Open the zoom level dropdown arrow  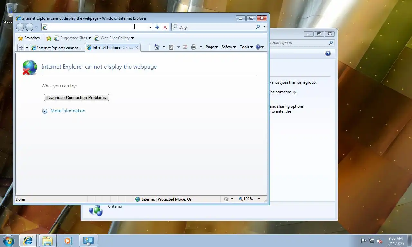[259, 199]
